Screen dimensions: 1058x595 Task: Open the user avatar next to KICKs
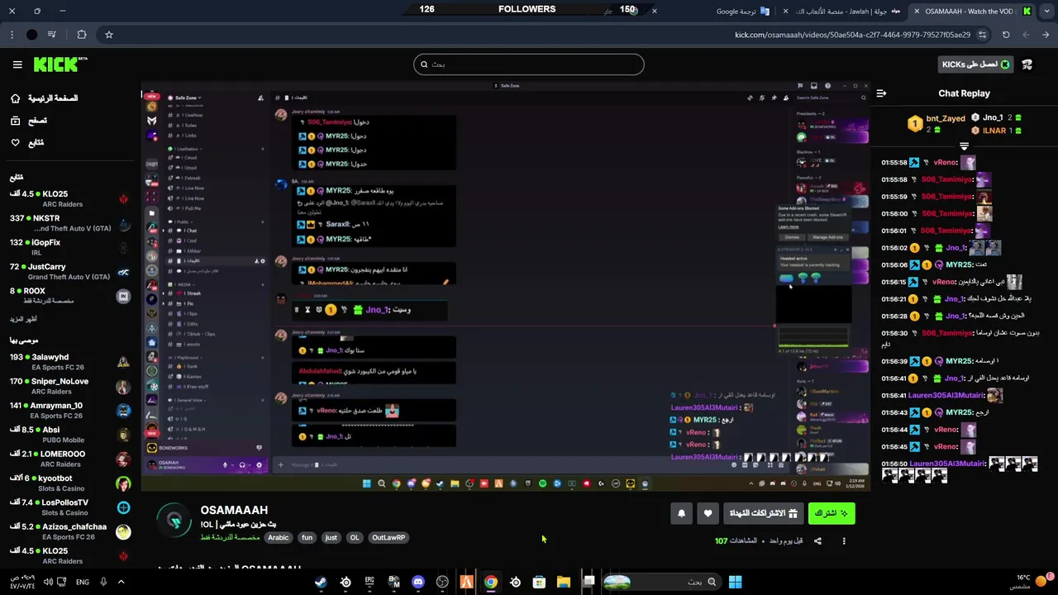[1027, 64]
